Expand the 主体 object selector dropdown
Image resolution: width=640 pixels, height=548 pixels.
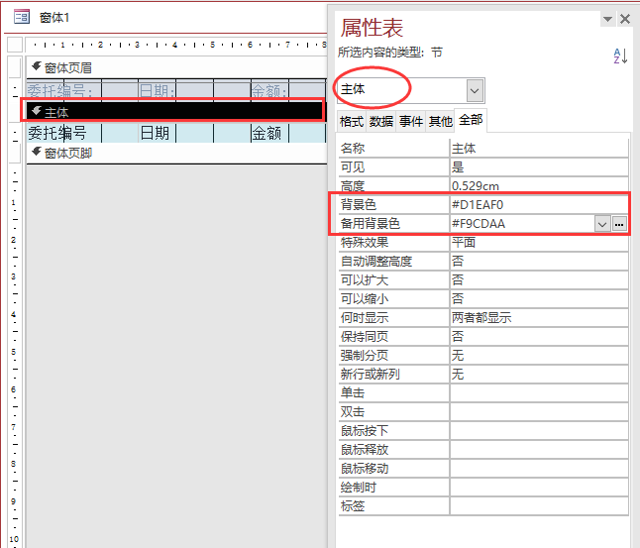coord(475,90)
